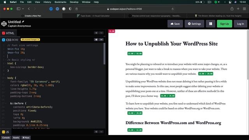Select the HTML editor tab

point(8,33)
